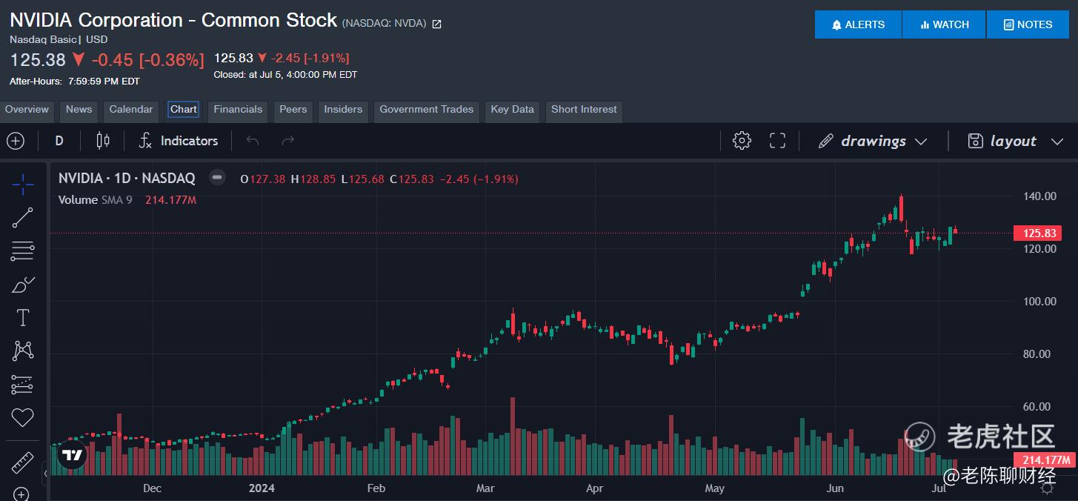
Task: Click the ALERTS button
Action: [x=858, y=24]
